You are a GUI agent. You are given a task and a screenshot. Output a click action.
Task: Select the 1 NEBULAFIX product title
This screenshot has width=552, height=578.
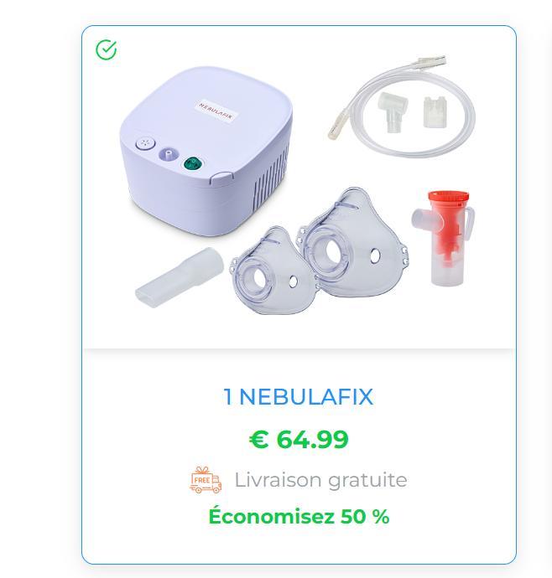[x=299, y=396]
